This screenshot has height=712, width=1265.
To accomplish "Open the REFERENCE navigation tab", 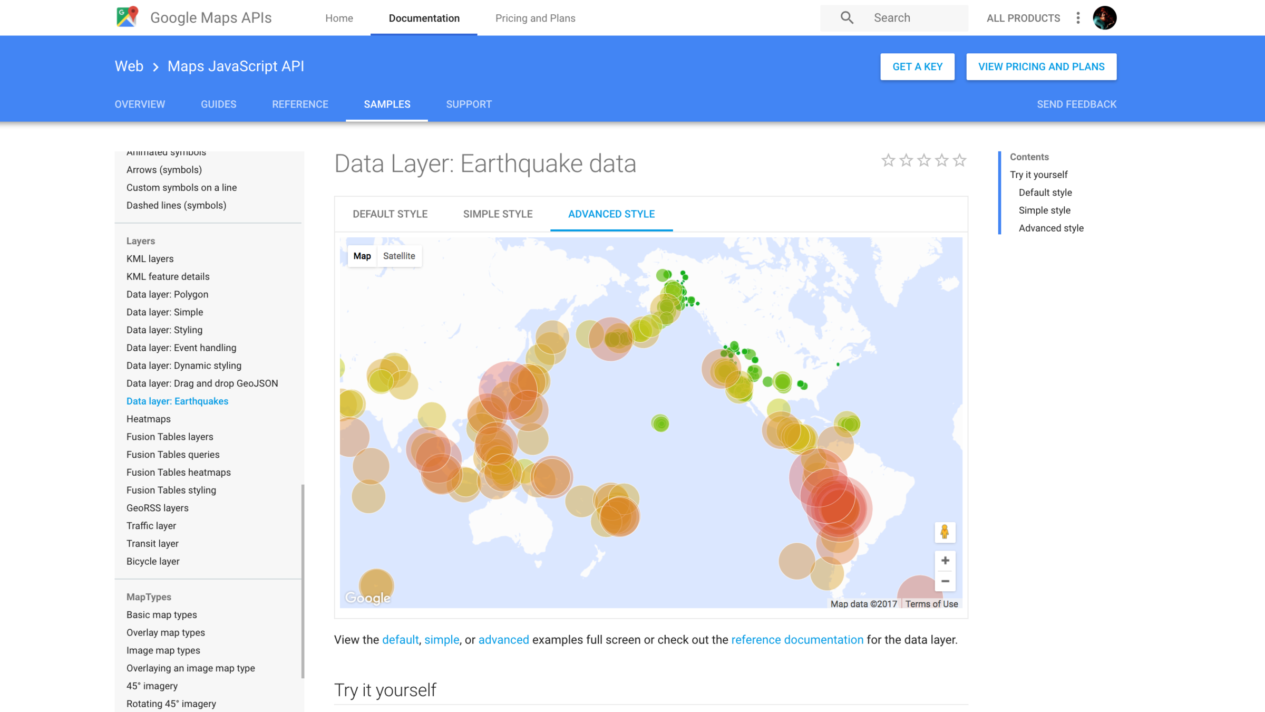I will coord(300,104).
